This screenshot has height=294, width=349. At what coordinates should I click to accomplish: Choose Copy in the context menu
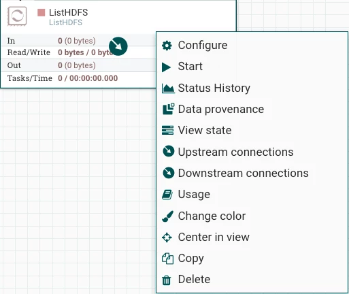pos(252,259)
